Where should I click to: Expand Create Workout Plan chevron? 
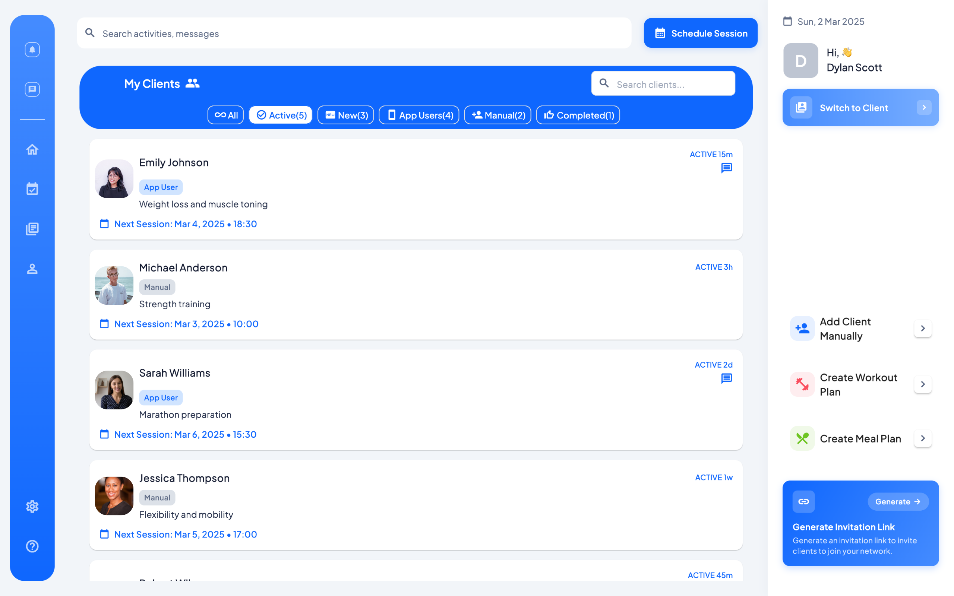923,384
